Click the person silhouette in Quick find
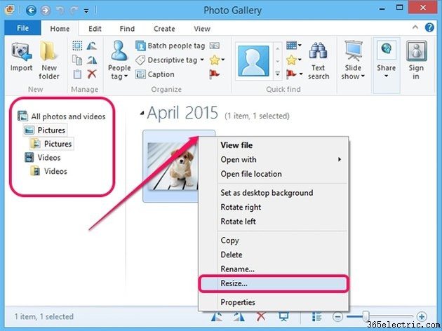Screen dimensions: 442x331 [x=253, y=61]
